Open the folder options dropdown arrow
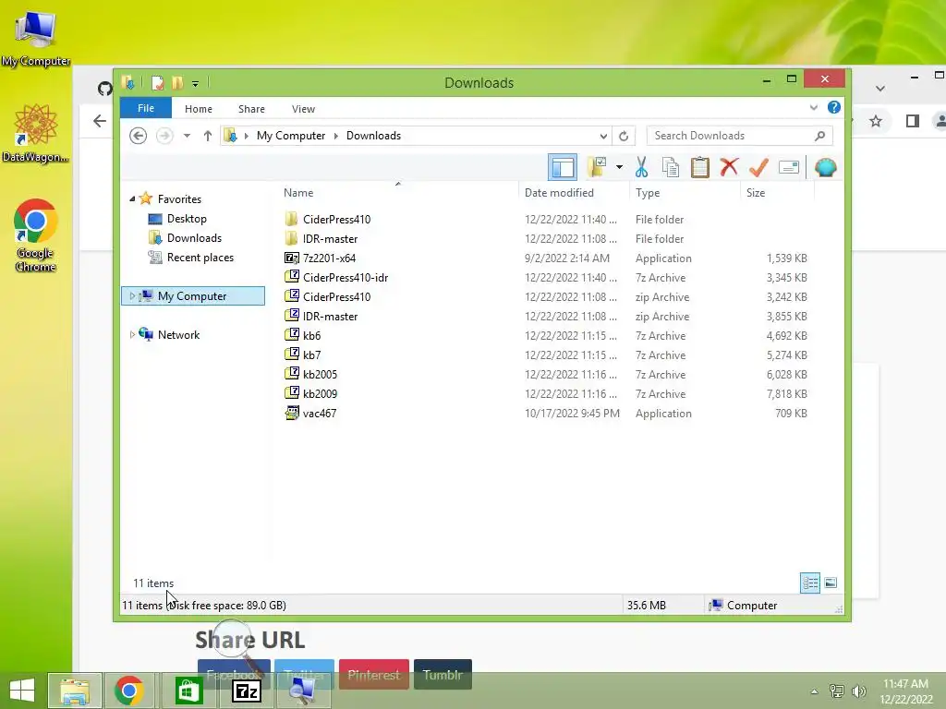The width and height of the screenshot is (946, 709). pyautogui.click(x=619, y=167)
